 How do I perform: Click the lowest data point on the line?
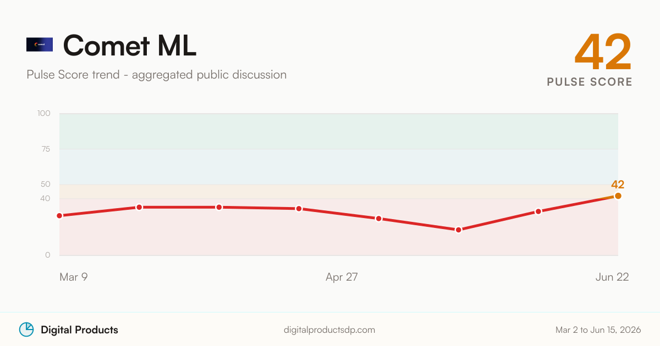(x=459, y=230)
